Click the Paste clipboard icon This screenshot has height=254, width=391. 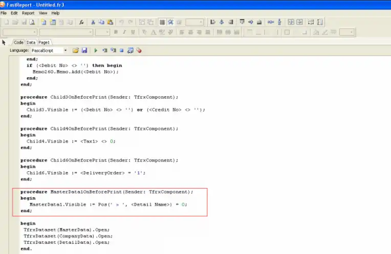(x=110, y=22)
